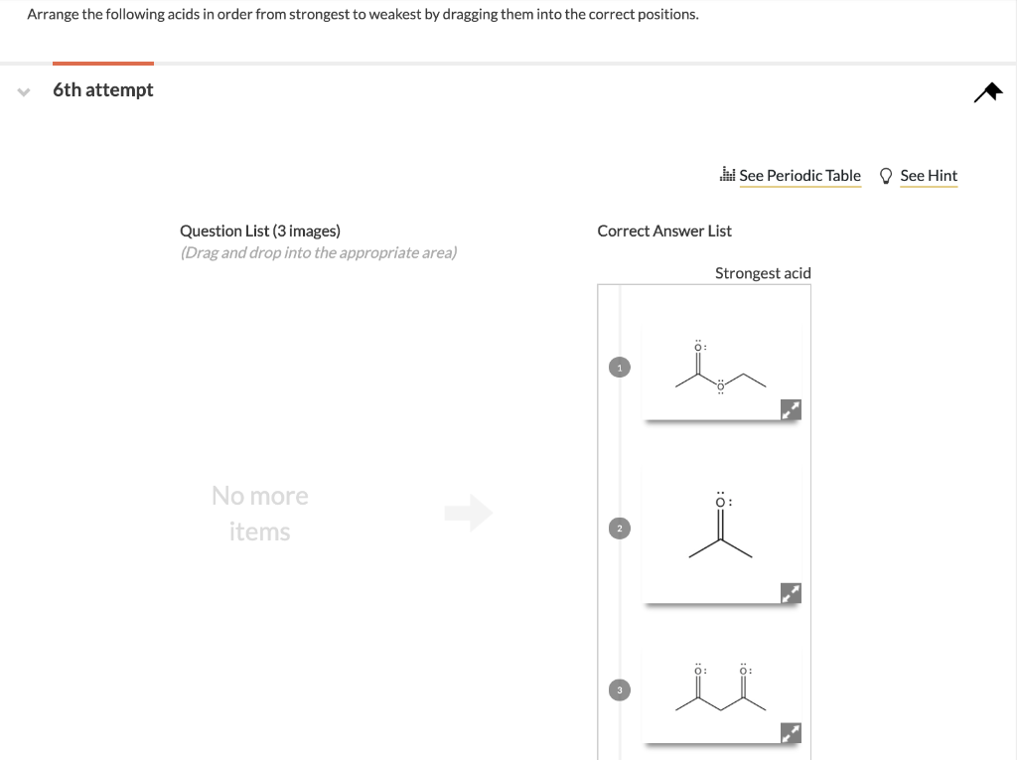Expand the attempt panel using the chevron
Screen dimensions: 1017x760
pyautogui.click(x=22, y=91)
